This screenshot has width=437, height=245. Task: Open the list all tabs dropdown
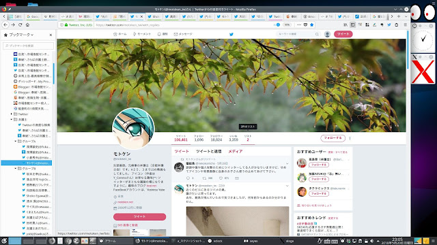(406, 16)
